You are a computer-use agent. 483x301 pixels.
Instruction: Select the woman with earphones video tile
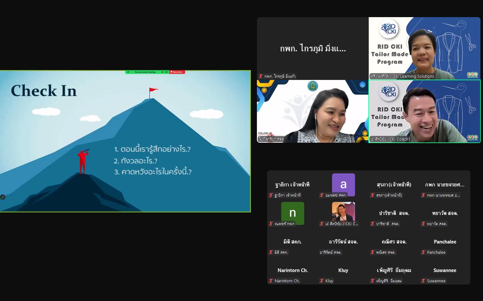[312, 111]
